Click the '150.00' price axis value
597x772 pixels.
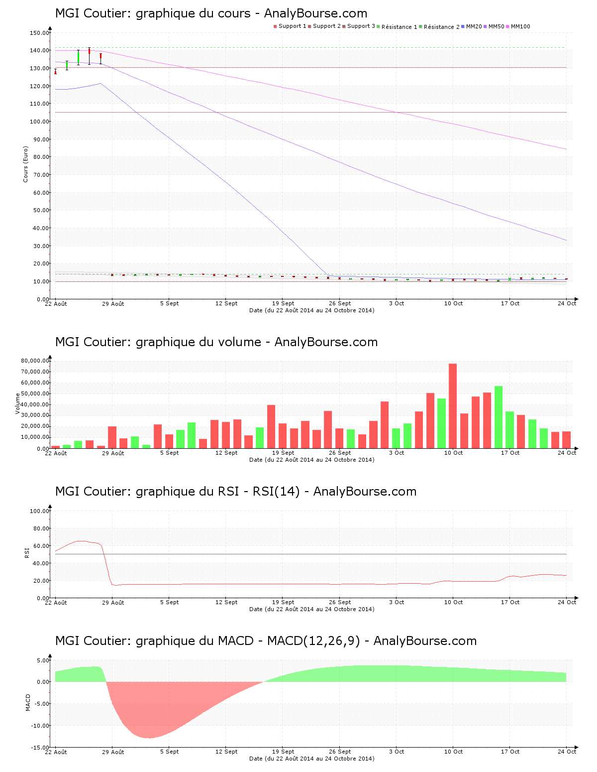pyautogui.click(x=39, y=33)
